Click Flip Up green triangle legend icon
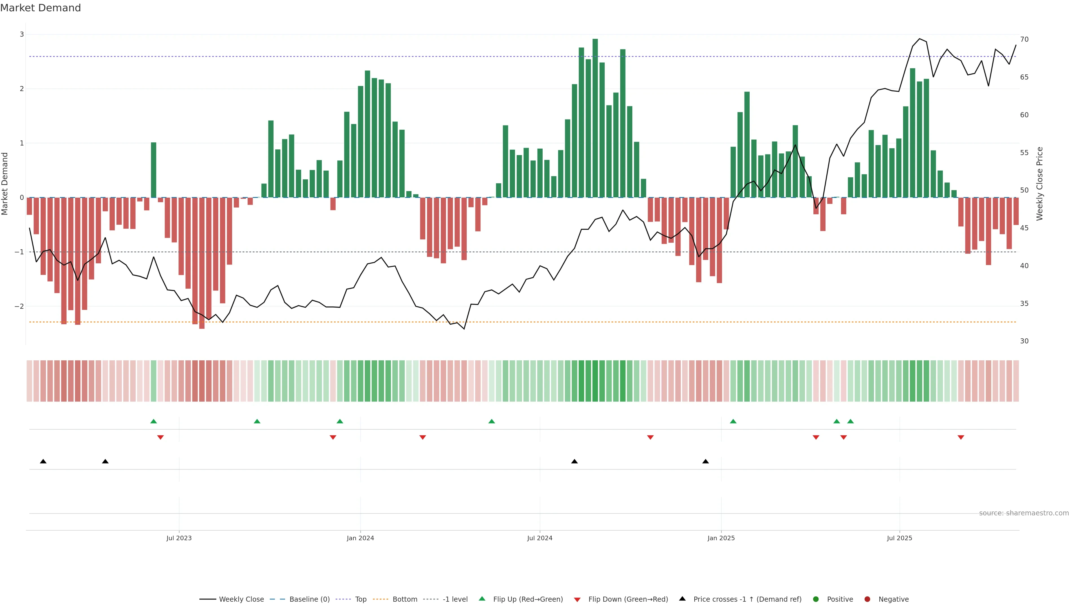This screenshot has width=1083, height=609. [x=482, y=599]
